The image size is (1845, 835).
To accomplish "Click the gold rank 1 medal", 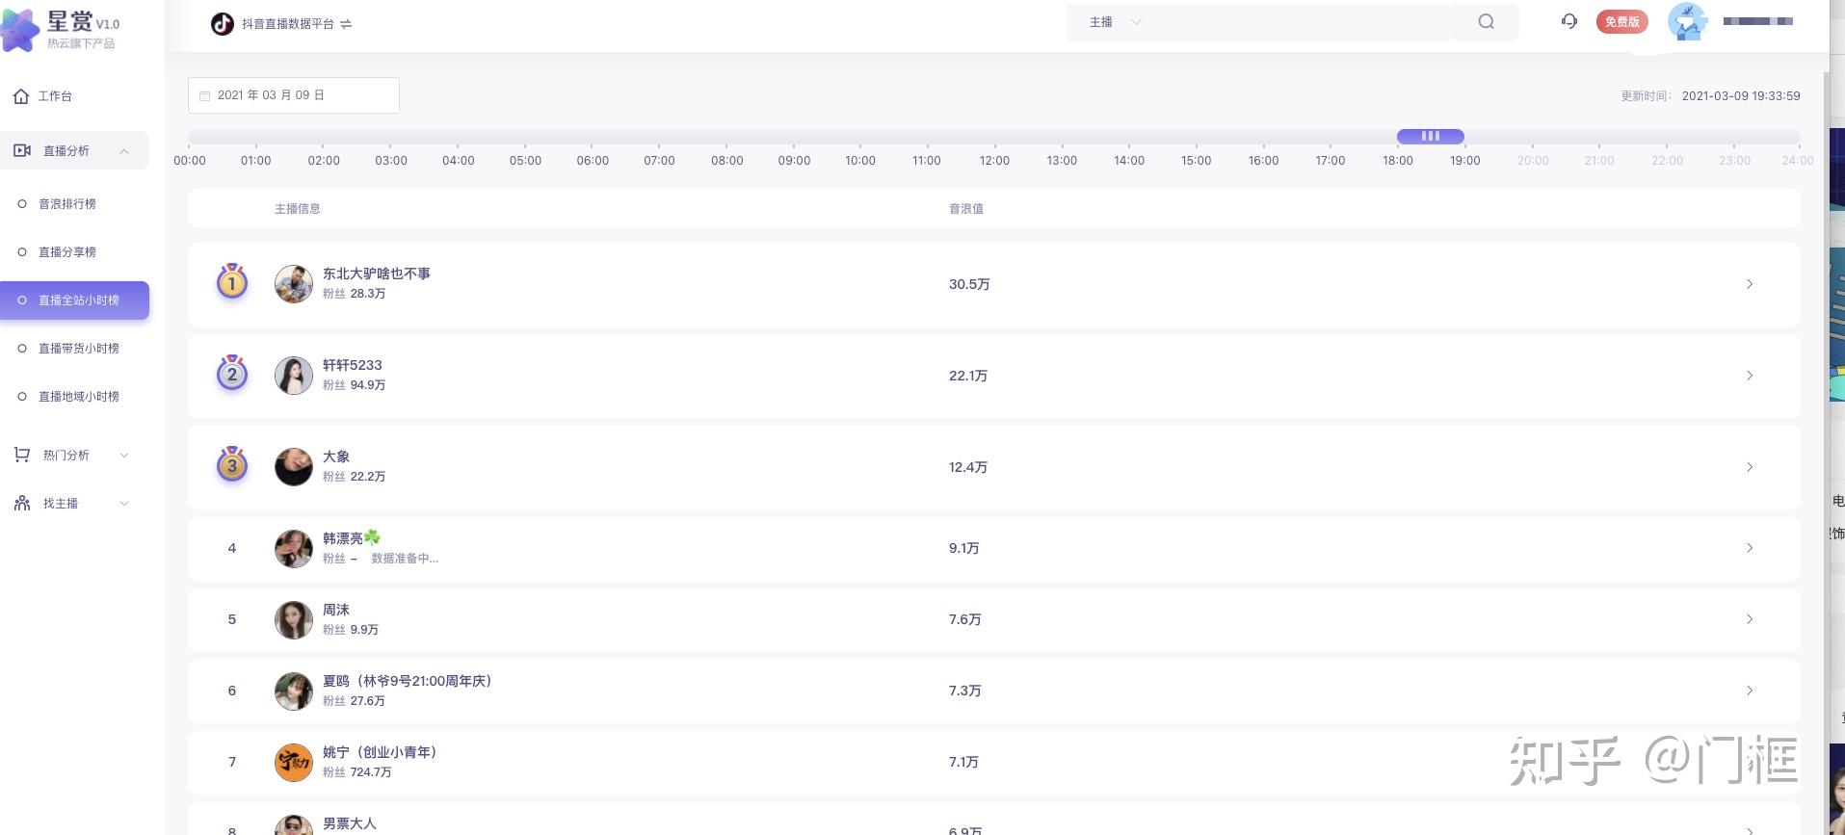I will (x=232, y=282).
